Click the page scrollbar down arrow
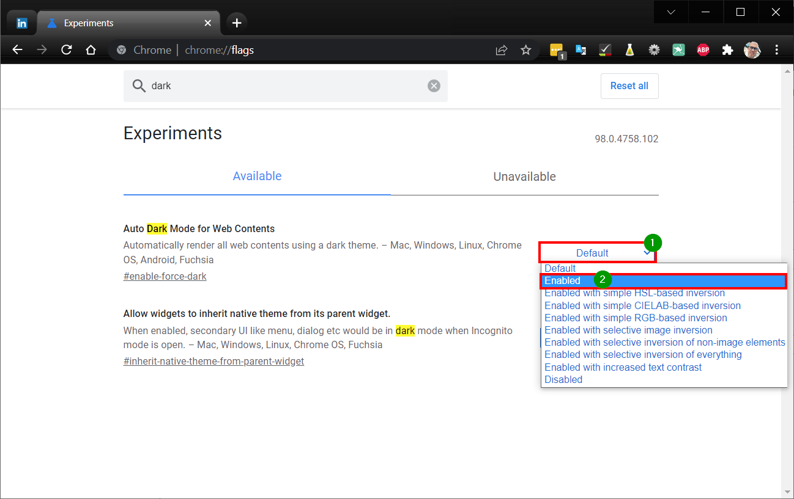794x499 pixels. pos(787,492)
